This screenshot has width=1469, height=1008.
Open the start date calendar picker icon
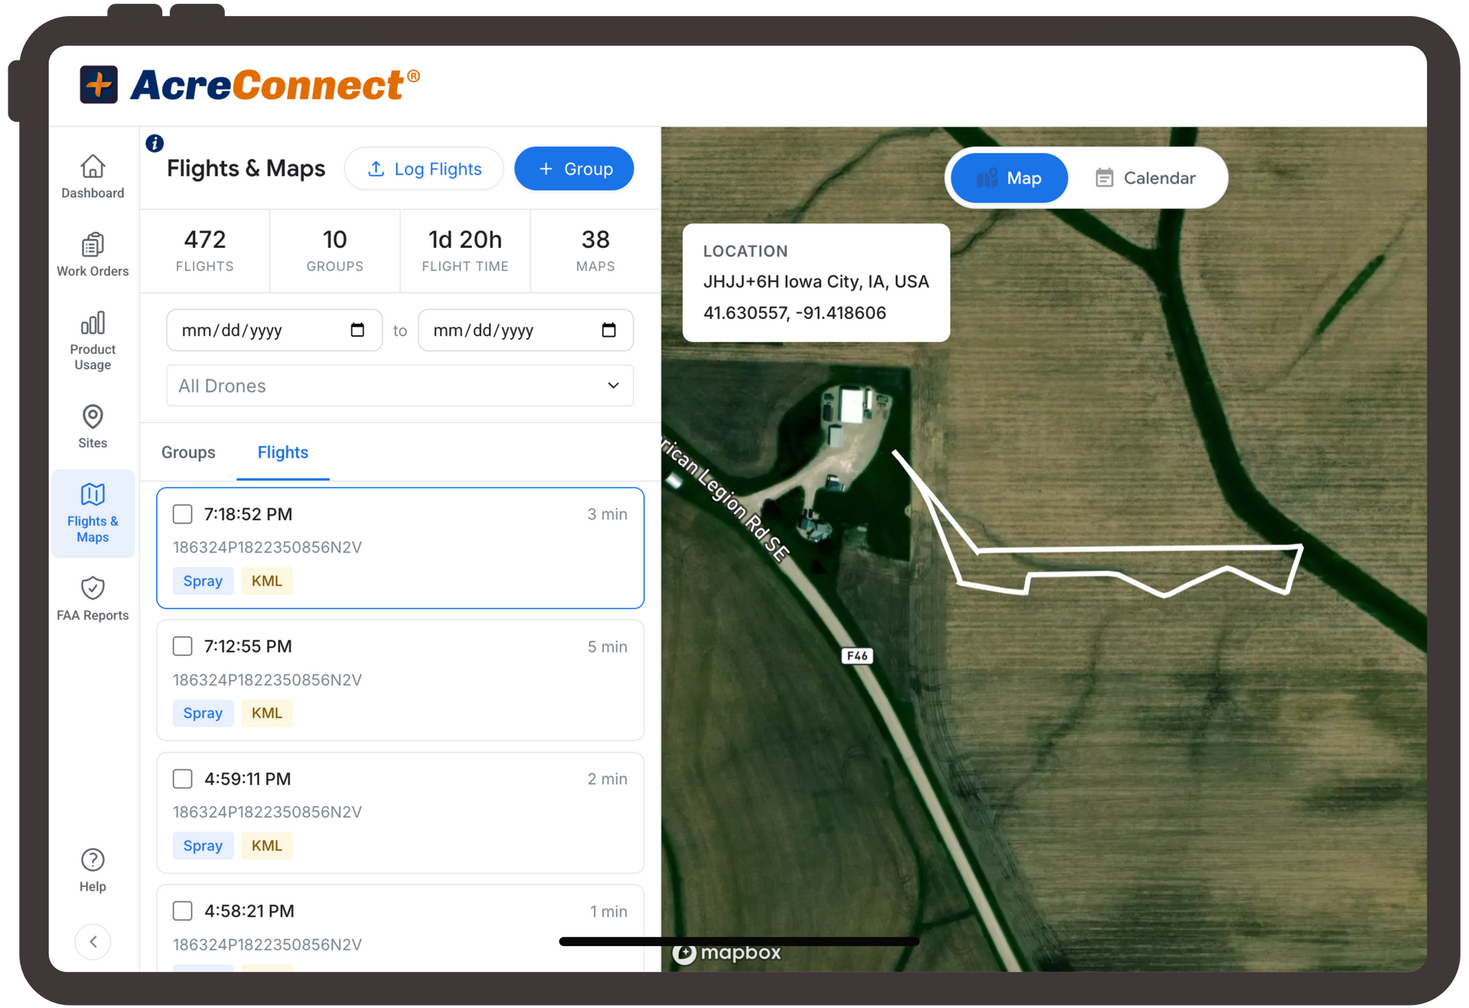point(357,330)
